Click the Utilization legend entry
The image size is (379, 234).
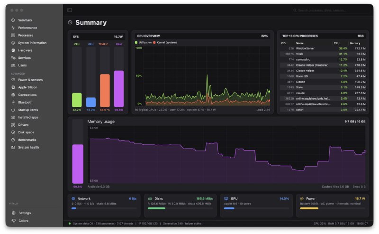click(x=143, y=42)
